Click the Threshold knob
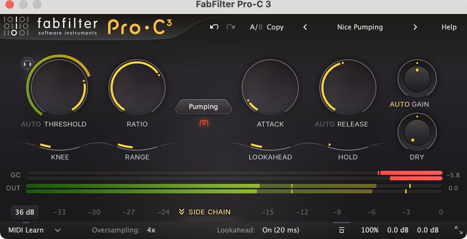467x239 pixels. point(59,87)
